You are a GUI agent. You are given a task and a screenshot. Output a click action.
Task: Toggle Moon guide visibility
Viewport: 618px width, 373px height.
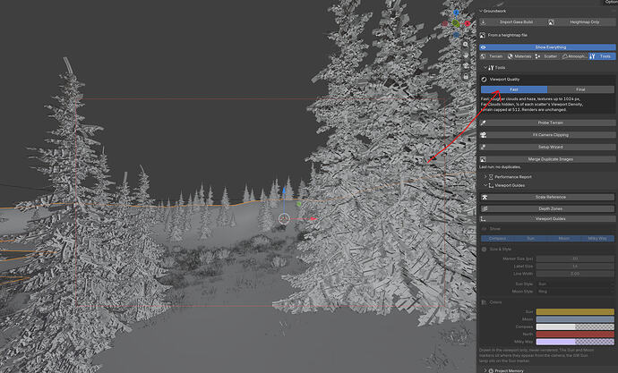click(563, 239)
